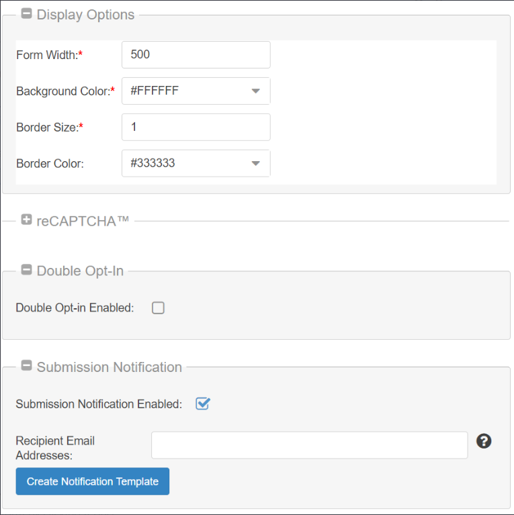Click the Create Notification Template button
514x515 pixels.
(x=93, y=481)
